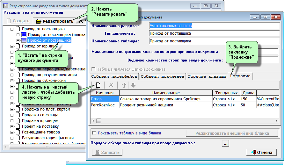Select Разукомплектация фасовки tree item
Image resolution: width=284 pixels, height=165 pixels.
click(48, 138)
